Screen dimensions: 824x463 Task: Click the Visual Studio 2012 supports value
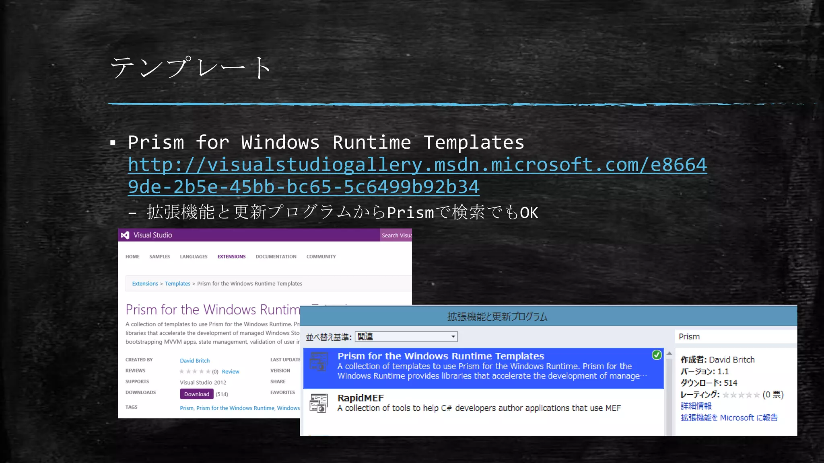coord(203,382)
